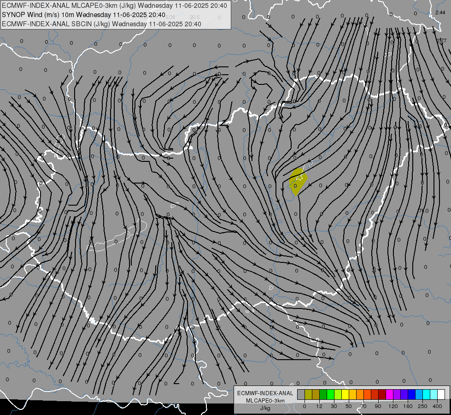Click the legend tick label 50
The height and width of the screenshot is (415, 451).
tap(349, 406)
